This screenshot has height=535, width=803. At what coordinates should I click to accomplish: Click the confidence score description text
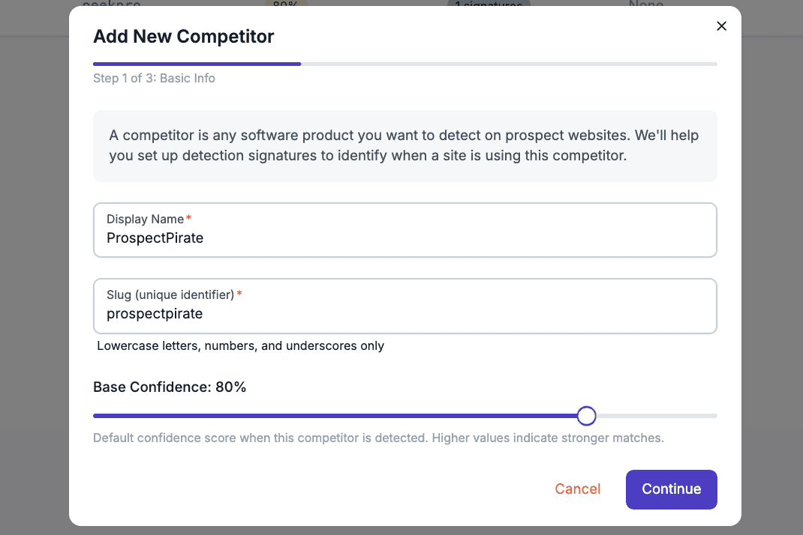[x=378, y=438]
